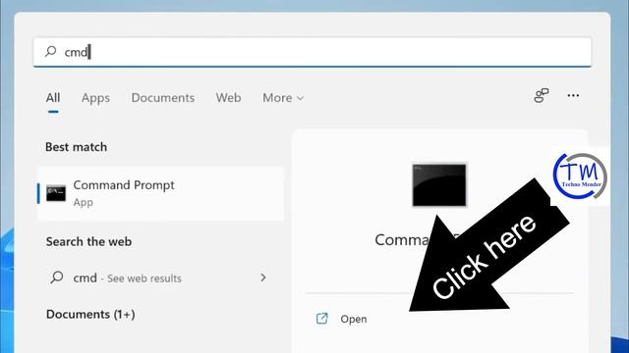Open cmd See web results entry
629x353 pixels.
[161, 277]
